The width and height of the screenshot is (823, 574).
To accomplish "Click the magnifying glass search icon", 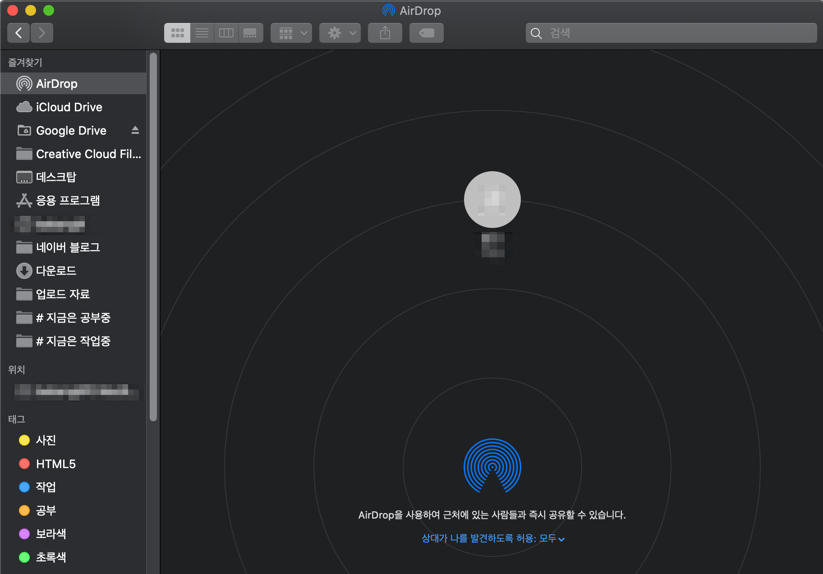I will coord(536,33).
